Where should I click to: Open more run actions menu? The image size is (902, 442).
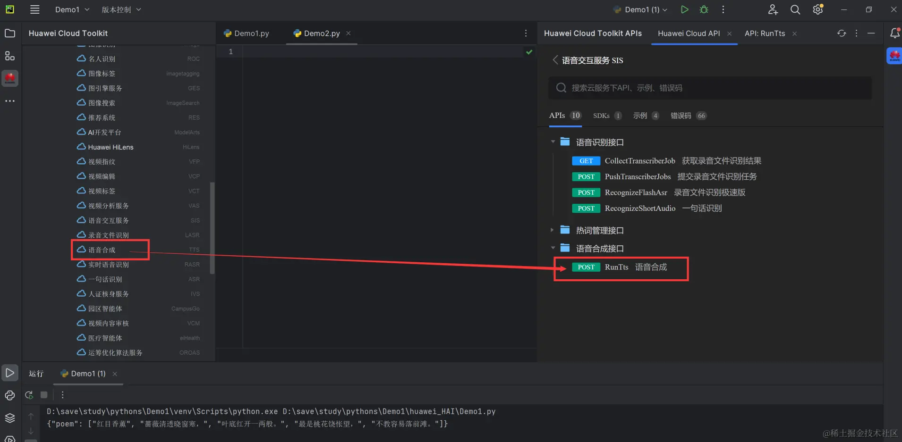(x=723, y=9)
